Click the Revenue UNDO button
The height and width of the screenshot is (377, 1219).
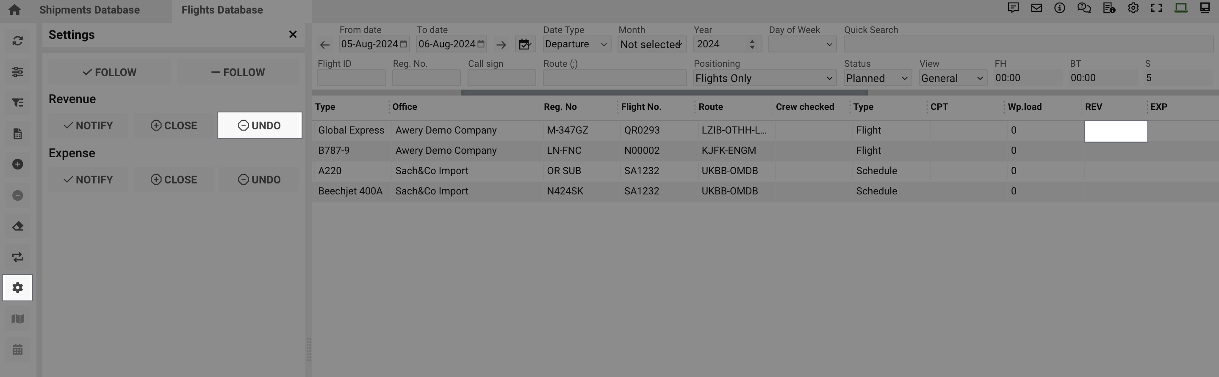click(x=259, y=126)
